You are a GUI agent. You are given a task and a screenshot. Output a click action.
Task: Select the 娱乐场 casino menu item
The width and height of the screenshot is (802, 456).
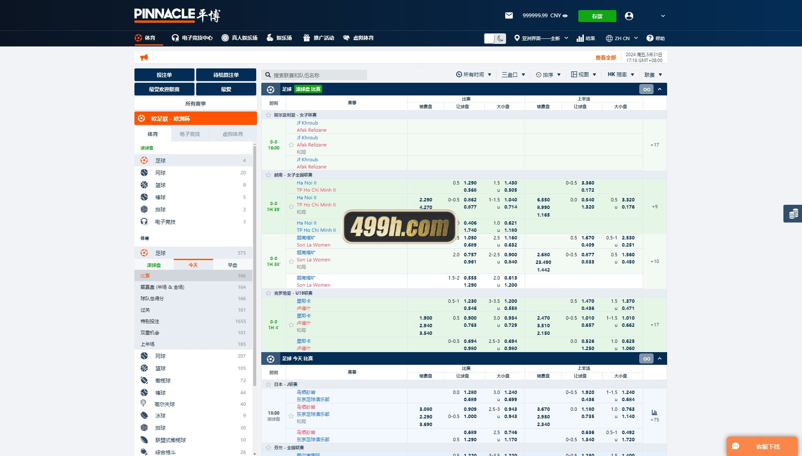(x=279, y=38)
